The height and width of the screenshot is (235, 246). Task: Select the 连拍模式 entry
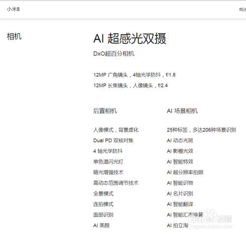pos(103,204)
